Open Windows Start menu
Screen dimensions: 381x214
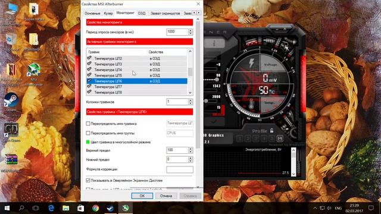(7, 208)
